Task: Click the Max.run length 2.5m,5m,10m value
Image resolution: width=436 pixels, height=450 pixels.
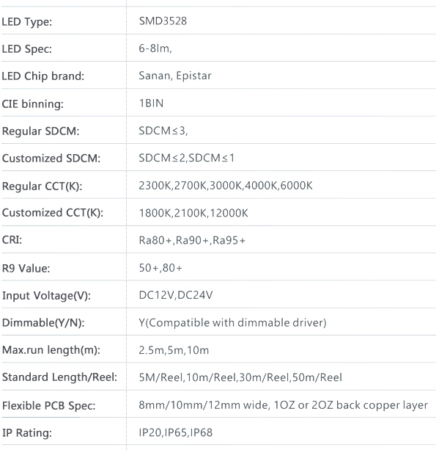Action: tap(174, 350)
